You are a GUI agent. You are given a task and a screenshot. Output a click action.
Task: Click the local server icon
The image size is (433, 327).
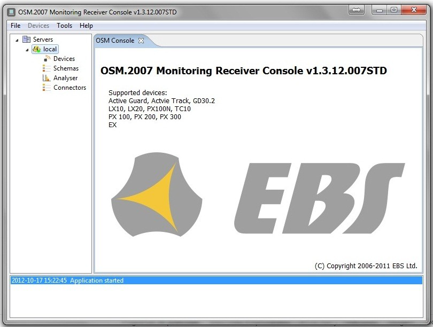coord(36,49)
